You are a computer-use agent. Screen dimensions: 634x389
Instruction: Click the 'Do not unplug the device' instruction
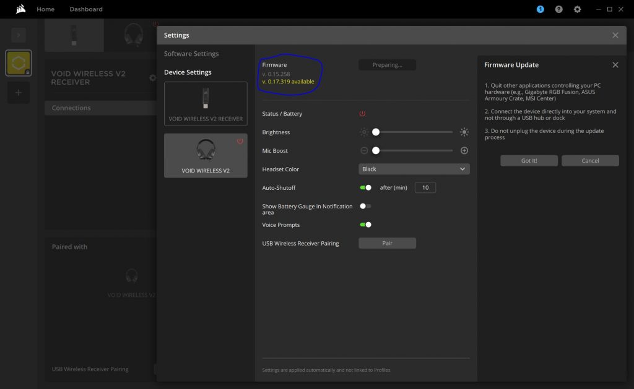(544, 134)
